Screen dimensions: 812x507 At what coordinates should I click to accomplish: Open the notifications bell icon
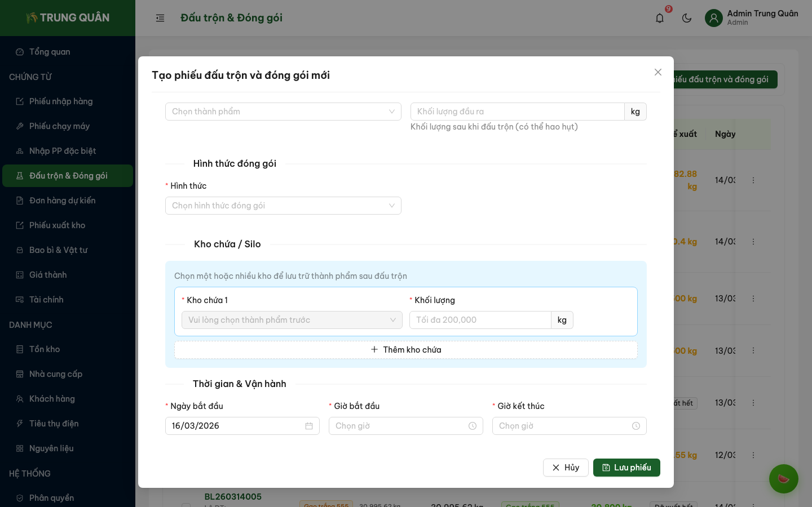pyautogui.click(x=660, y=18)
